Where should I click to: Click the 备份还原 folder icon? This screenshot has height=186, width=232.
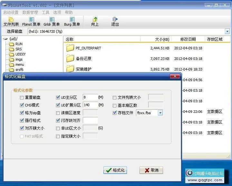70,58
